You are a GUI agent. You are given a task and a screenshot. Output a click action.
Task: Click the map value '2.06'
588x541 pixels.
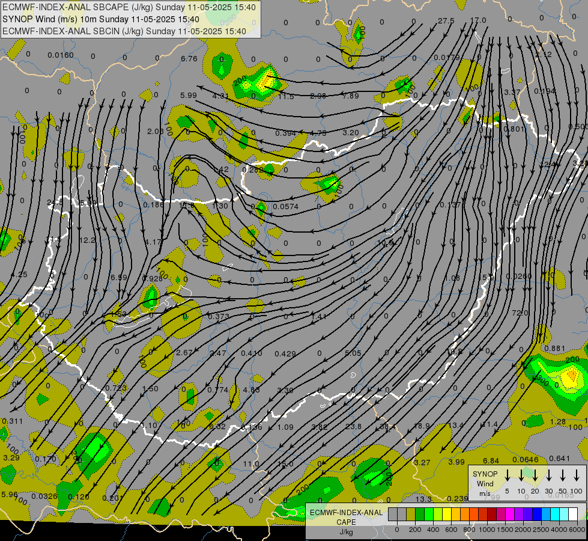[x=155, y=132]
